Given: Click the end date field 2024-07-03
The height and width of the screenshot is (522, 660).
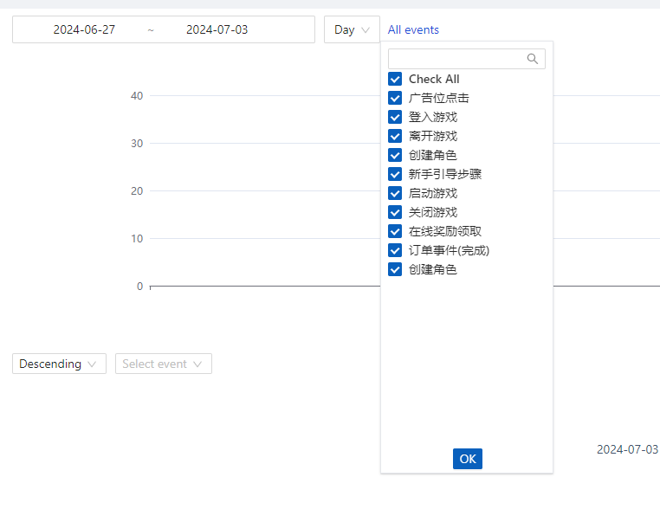Looking at the screenshot, I should (217, 29).
